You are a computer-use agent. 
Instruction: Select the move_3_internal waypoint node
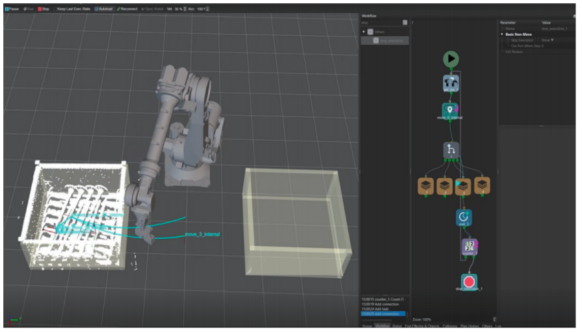pyautogui.click(x=450, y=109)
